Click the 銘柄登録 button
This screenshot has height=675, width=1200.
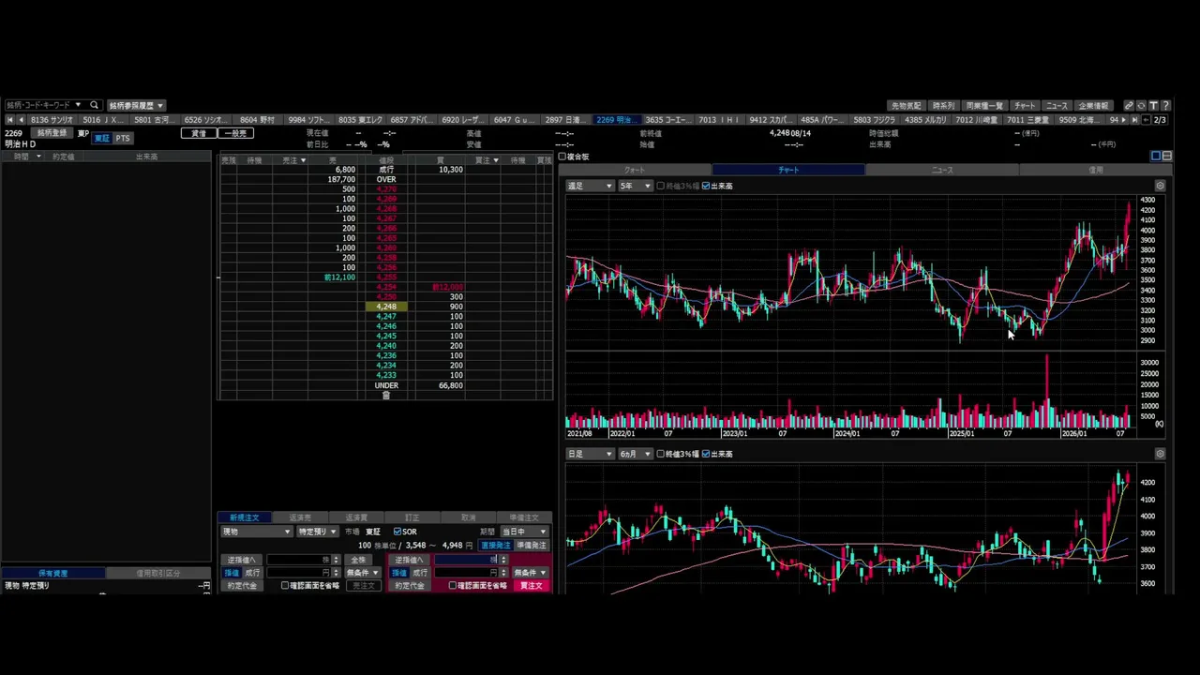(52, 133)
